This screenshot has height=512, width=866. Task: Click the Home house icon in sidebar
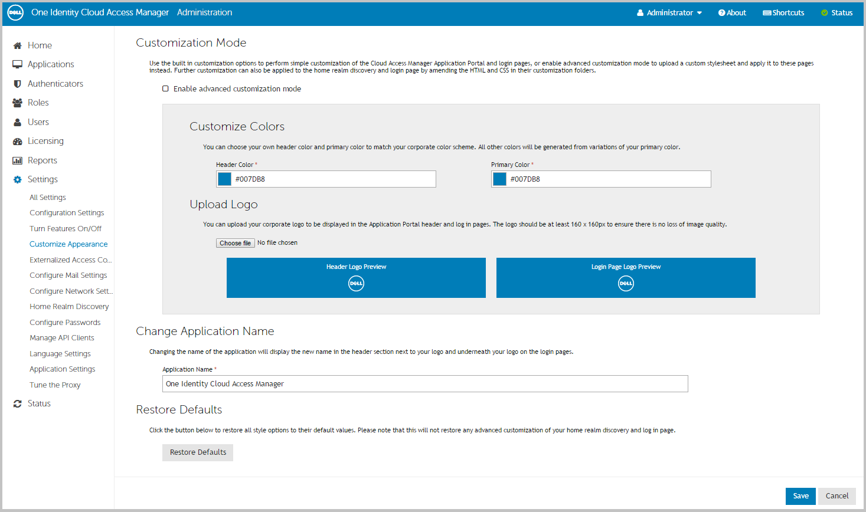17,45
